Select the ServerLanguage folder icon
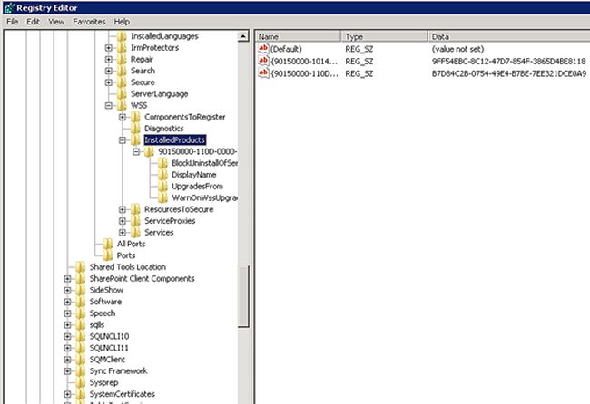The height and width of the screenshot is (404, 590). [x=122, y=94]
